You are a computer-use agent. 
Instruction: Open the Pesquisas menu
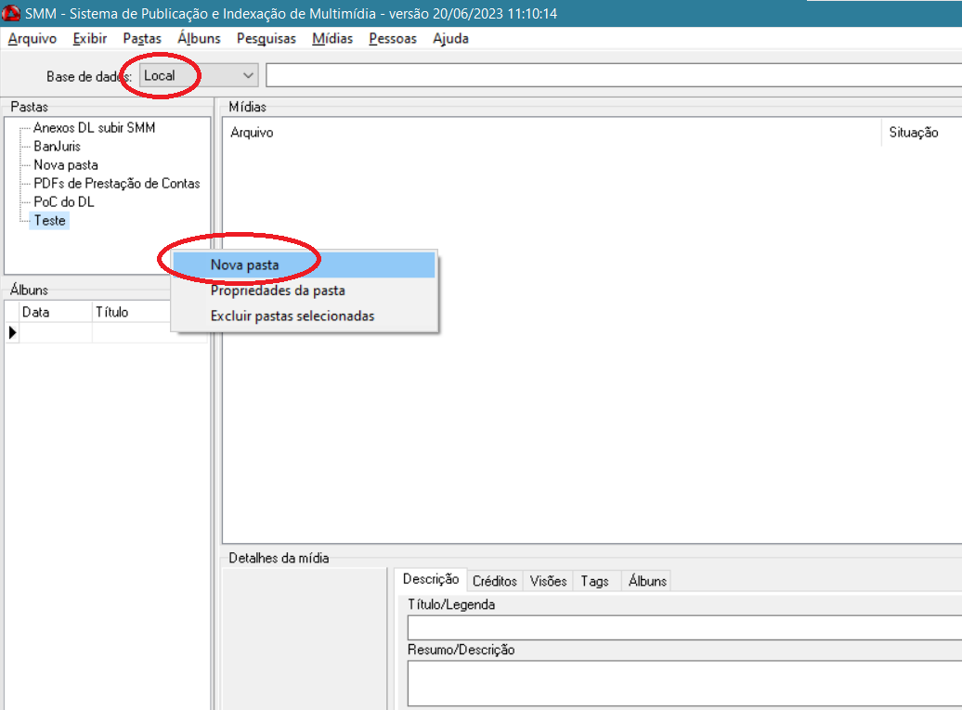pos(266,39)
